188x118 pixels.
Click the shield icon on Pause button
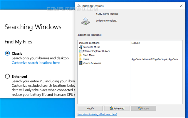pyautogui.click(x=140, y=108)
